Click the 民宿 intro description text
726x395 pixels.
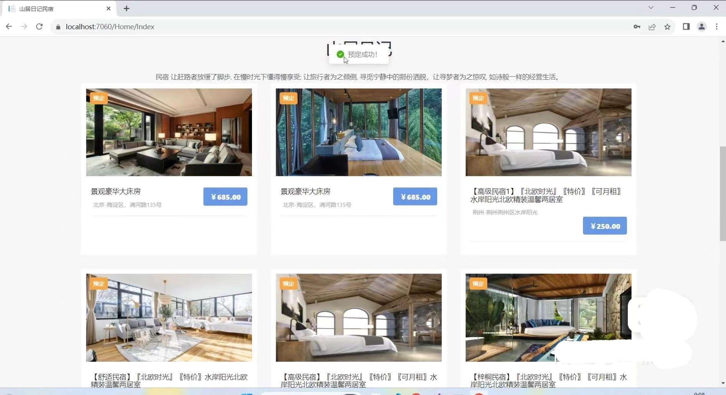[358, 77]
